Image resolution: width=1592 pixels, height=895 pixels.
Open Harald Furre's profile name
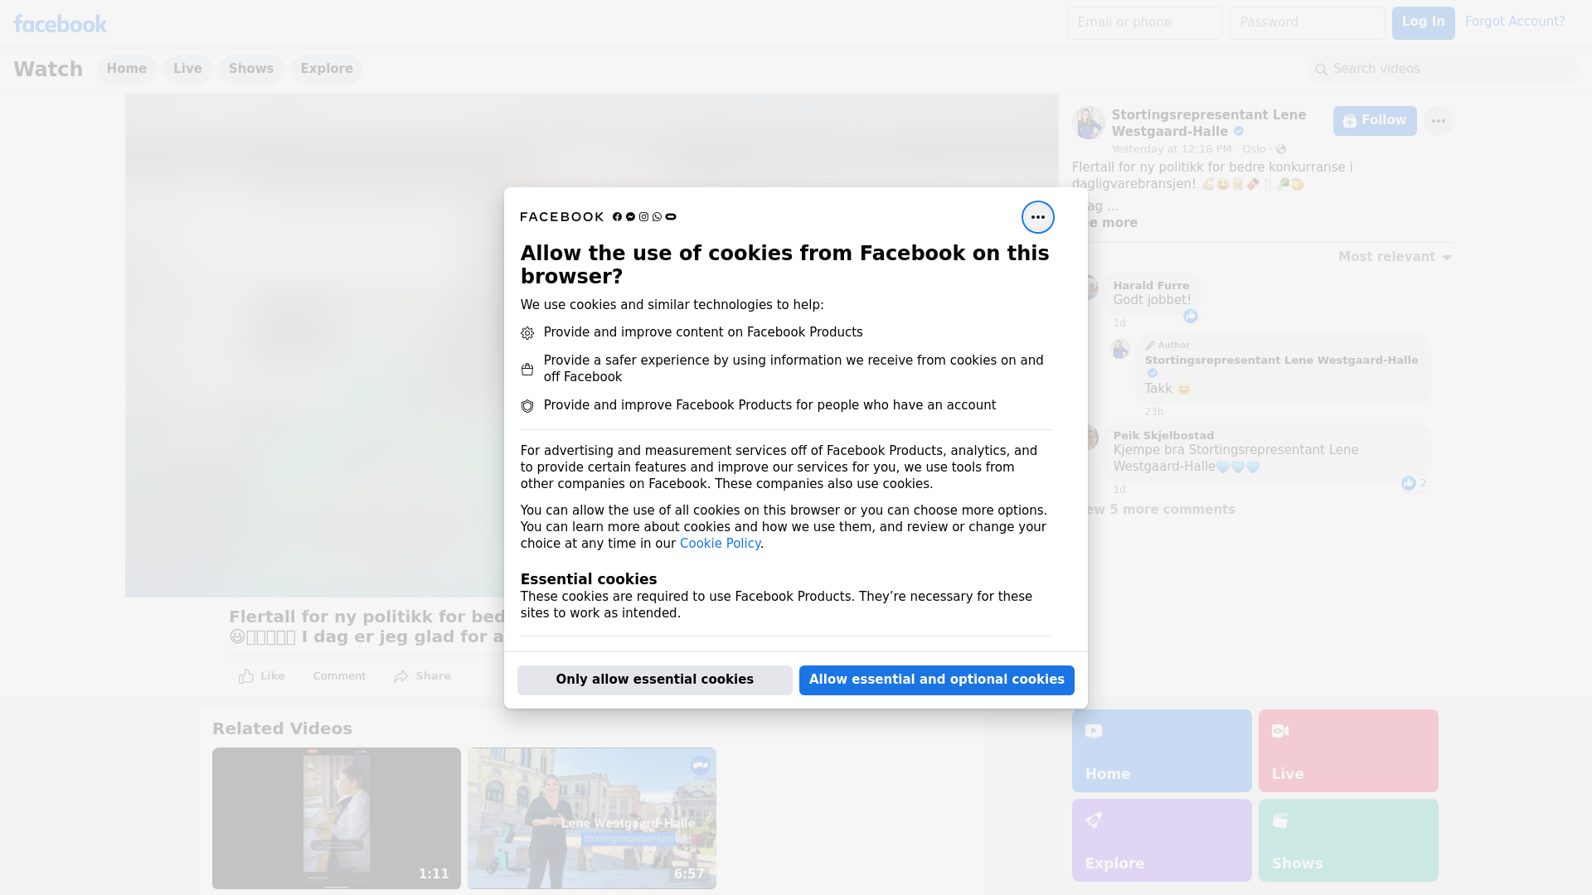1151,285
